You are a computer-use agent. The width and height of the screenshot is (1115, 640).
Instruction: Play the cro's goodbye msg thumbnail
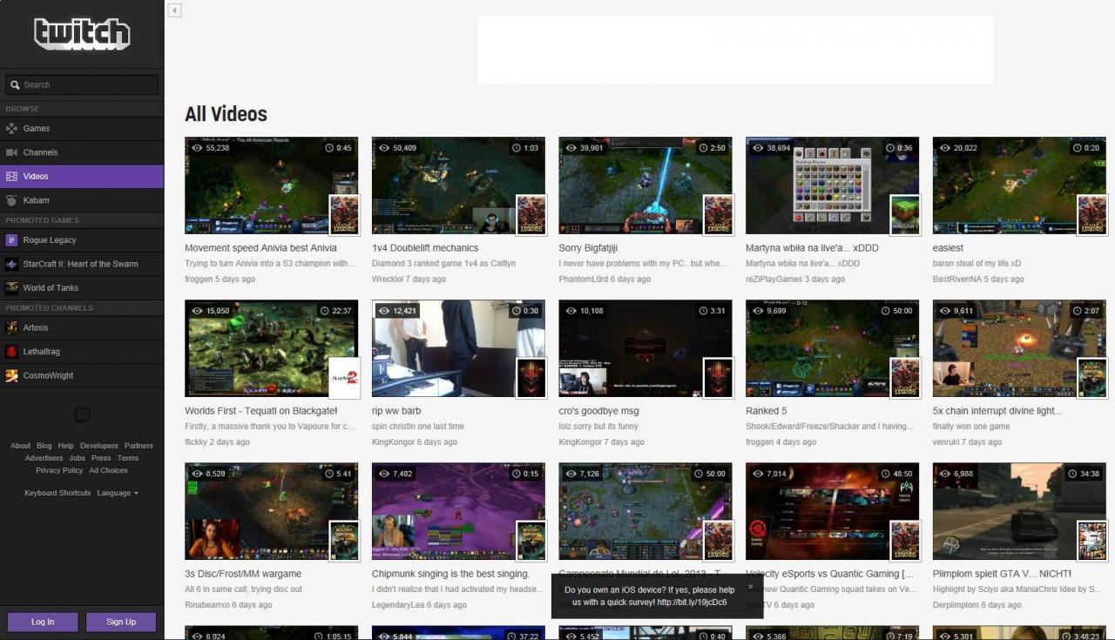(645, 348)
